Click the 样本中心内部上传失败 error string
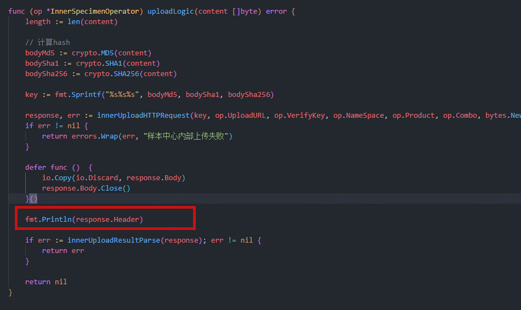Screen dimensions: 521x310 coord(188,136)
